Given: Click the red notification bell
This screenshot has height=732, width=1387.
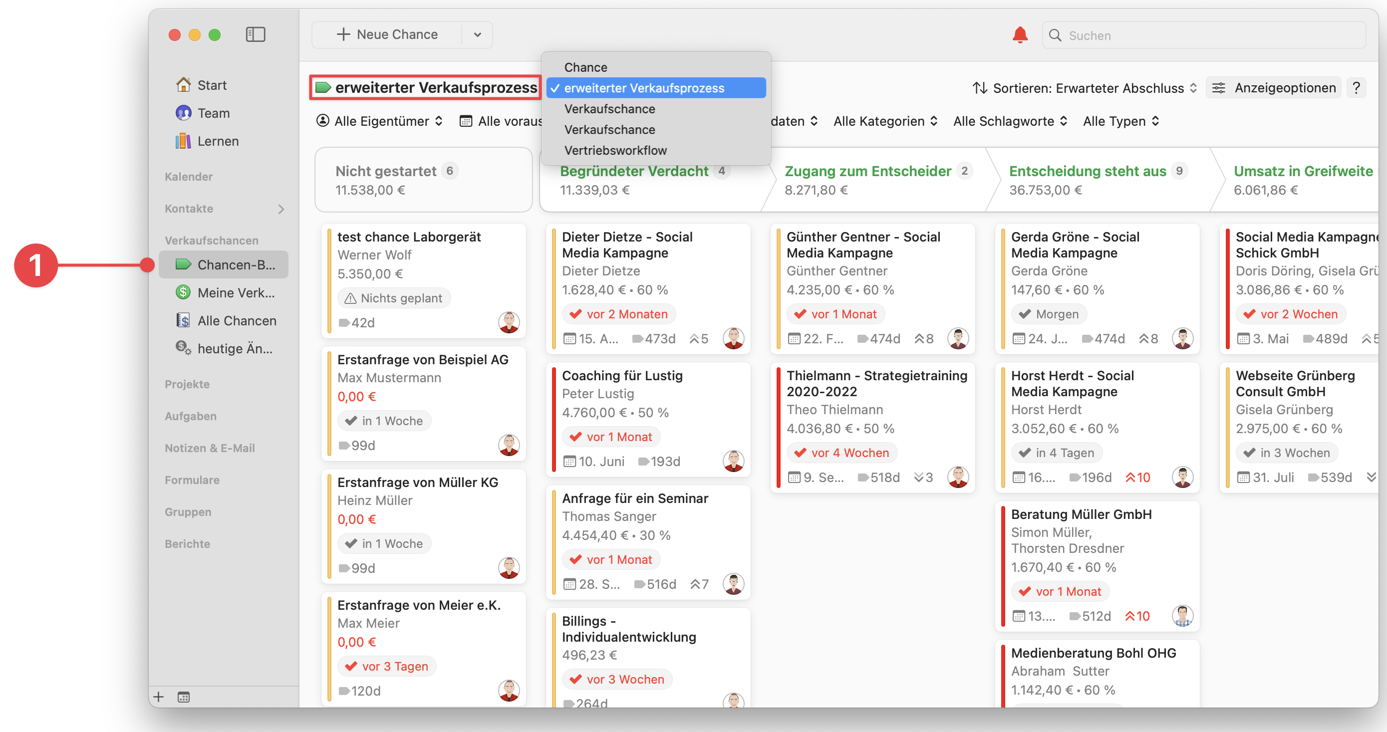Looking at the screenshot, I should (1019, 34).
